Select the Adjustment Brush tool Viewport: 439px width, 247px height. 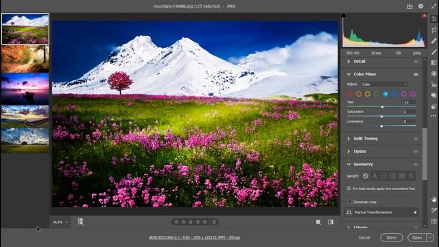(434, 52)
